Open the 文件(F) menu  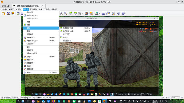(x=4, y=9)
